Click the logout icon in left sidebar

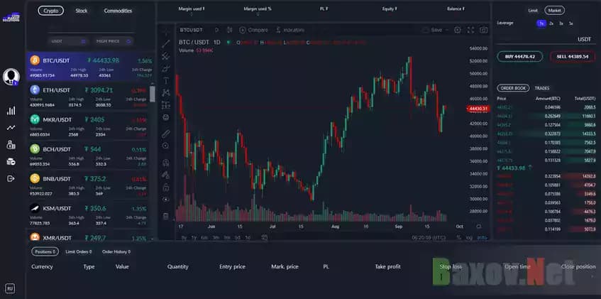(x=11, y=178)
